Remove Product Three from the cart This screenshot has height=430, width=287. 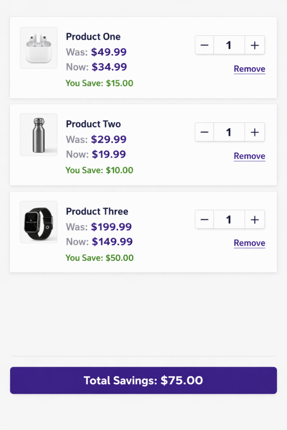tap(249, 243)
